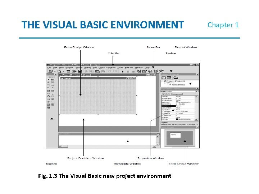
Task: Open the Add-Ins menu
Action: (129, 68)
